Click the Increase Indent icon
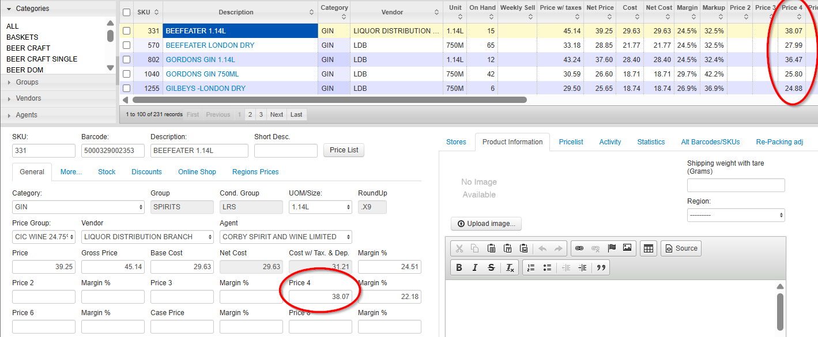This screenshot has width=818, height=337. (582, 267)
